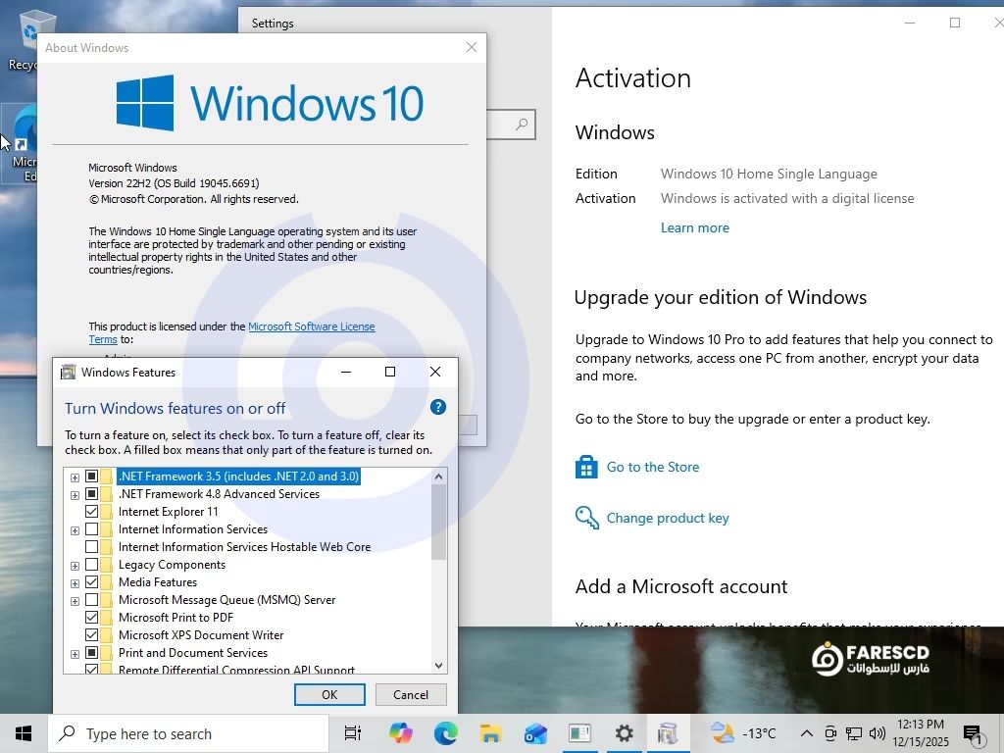Image resolution: width=1004 pixels, height=753 pixels.
Task: Show hidden system tray icons
Action: coord(806,733)
